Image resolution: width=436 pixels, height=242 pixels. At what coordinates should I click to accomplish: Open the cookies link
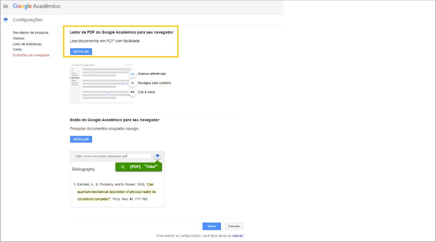pos(238,236)
